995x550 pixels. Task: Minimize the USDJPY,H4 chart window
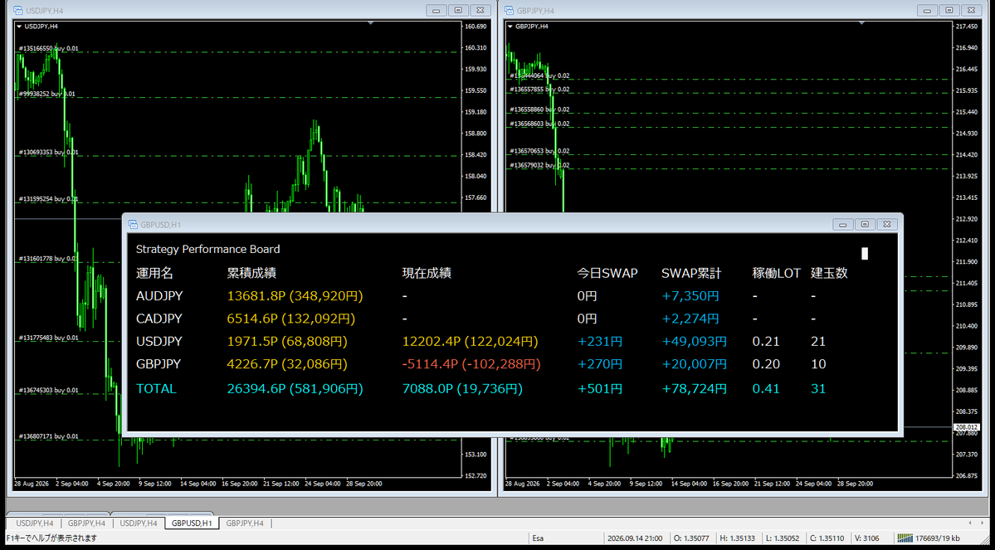[437, 10]
